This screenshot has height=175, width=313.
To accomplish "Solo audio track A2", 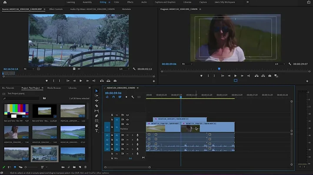I will click(x=133, y=139).
